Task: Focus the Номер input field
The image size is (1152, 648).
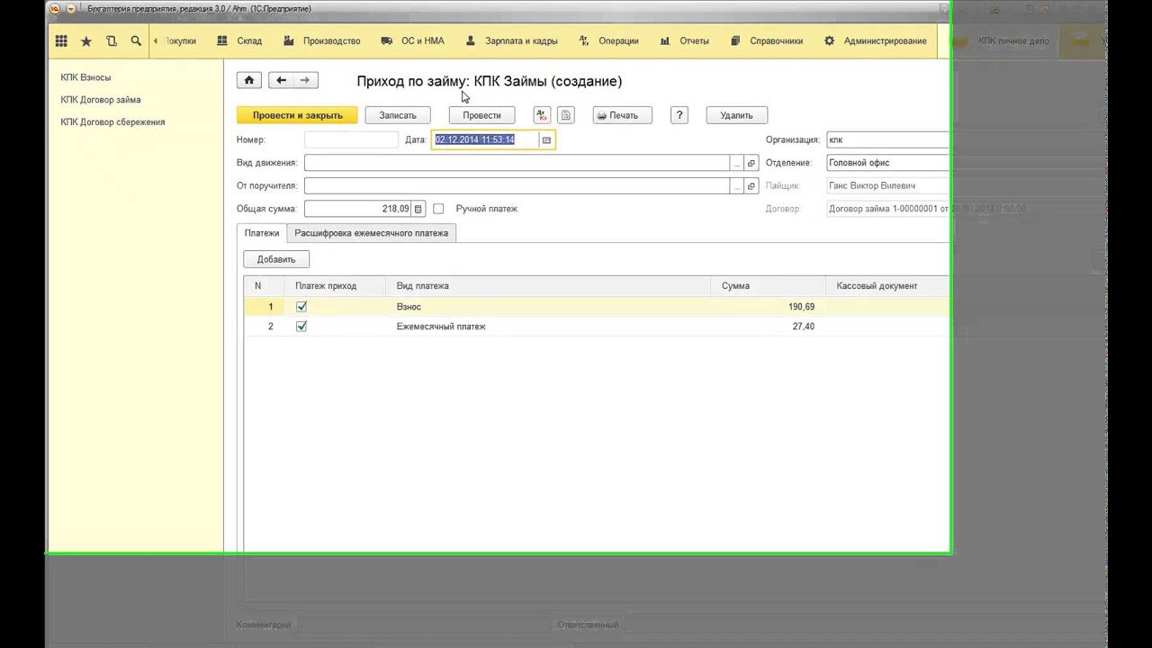Action: (351, 139)
